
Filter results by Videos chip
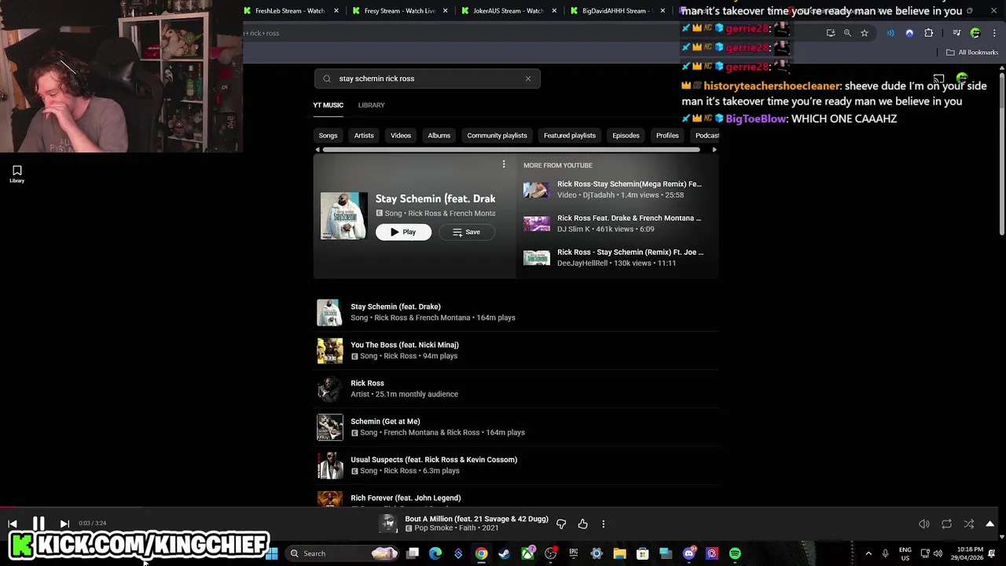pyautogui.click(x=401, y=135)
